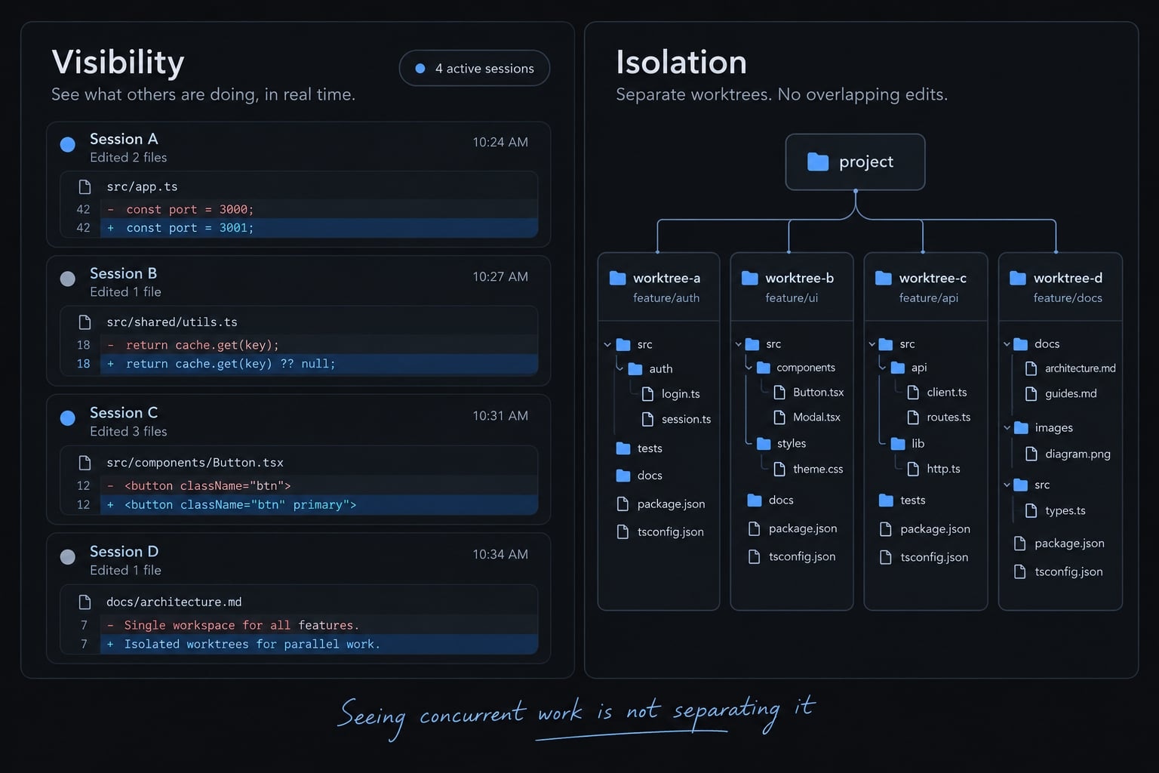Click the lib folder icon in worktree-c
Viewport: 1159px width, 773px height.
click(898, 443)
